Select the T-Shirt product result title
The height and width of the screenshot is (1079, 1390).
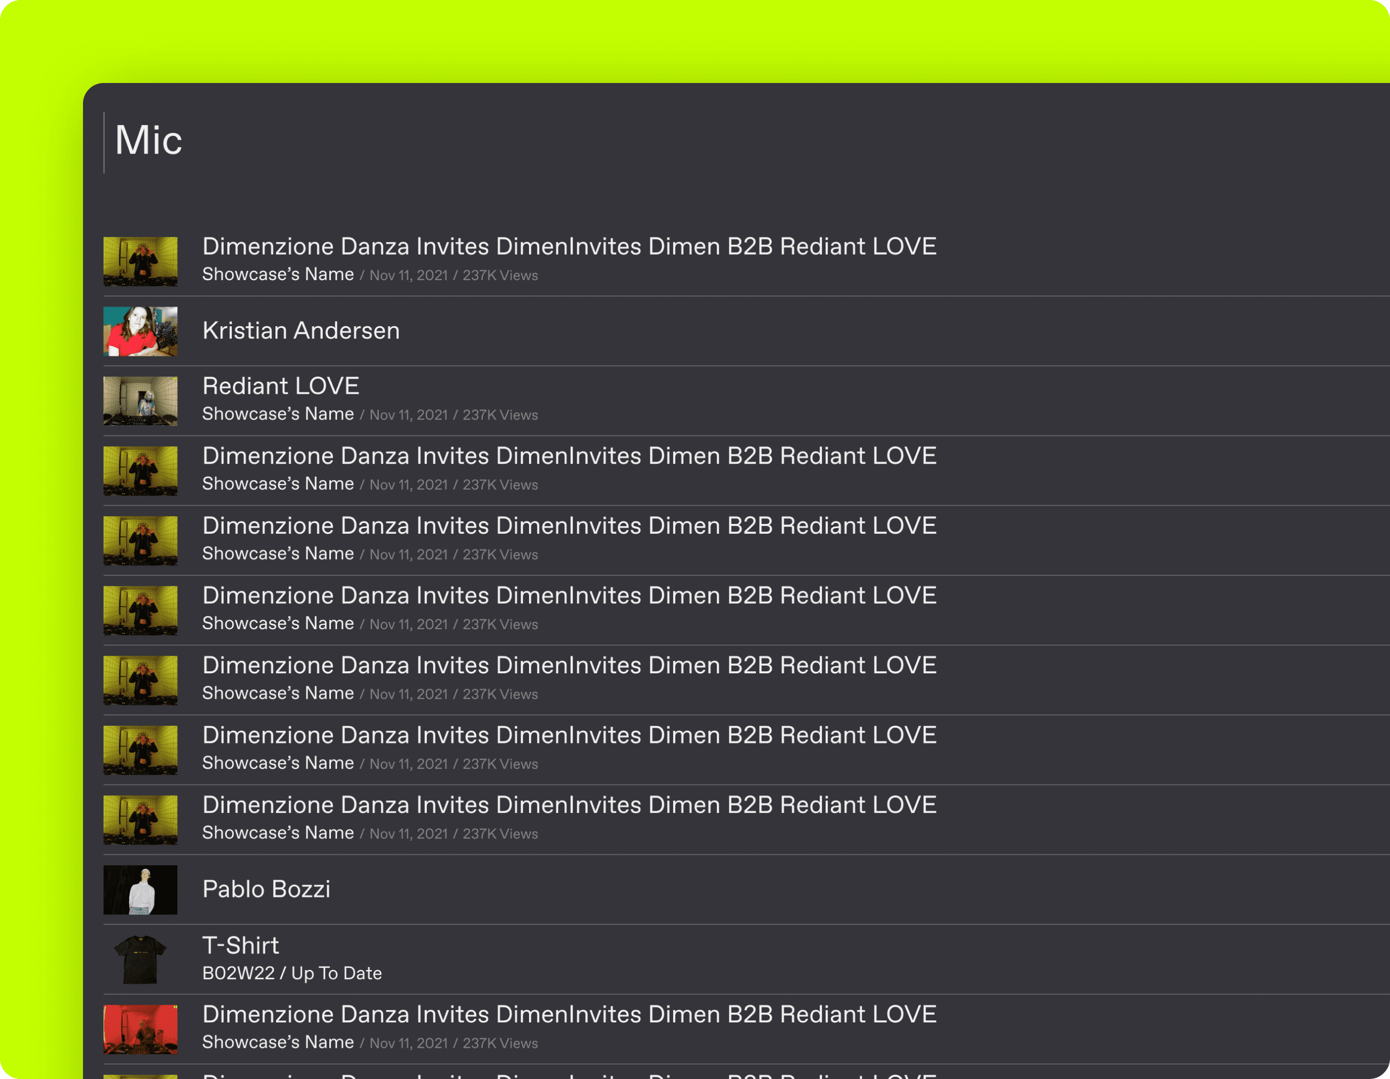(241, 945)
